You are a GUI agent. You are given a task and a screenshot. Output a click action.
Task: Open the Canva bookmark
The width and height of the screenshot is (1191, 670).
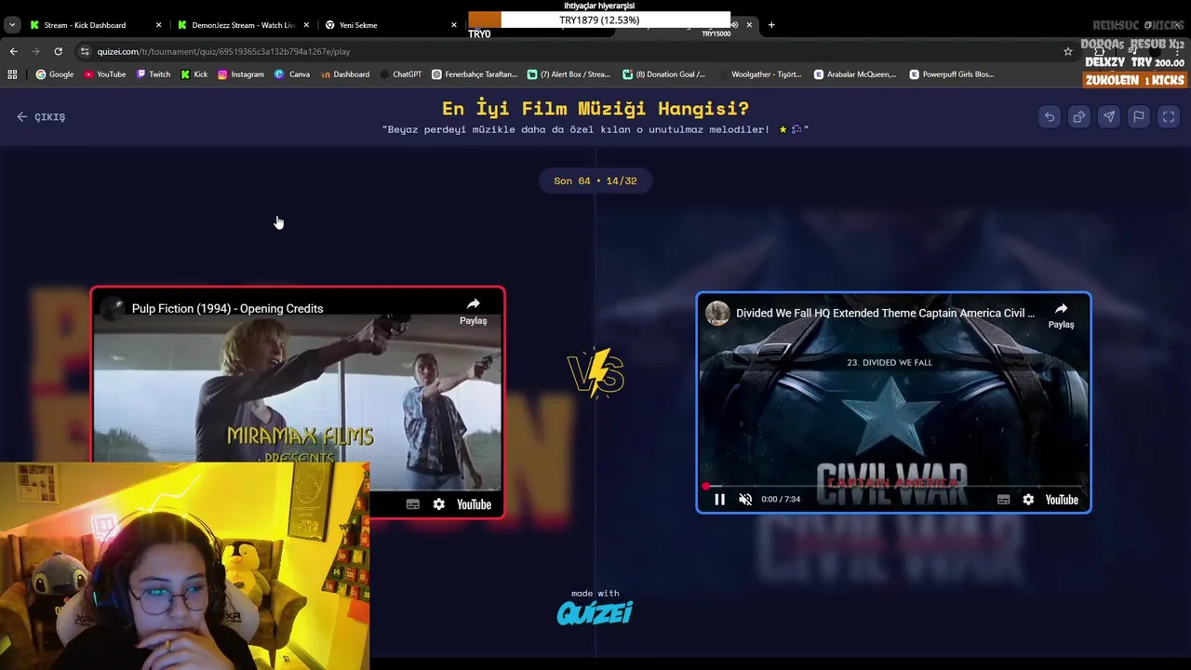[292, 74]
